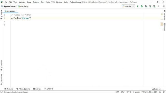Click the "Parker" string literal
Image resolution: width=166 pixels, height=93 pixels.
tap(26, 18)
